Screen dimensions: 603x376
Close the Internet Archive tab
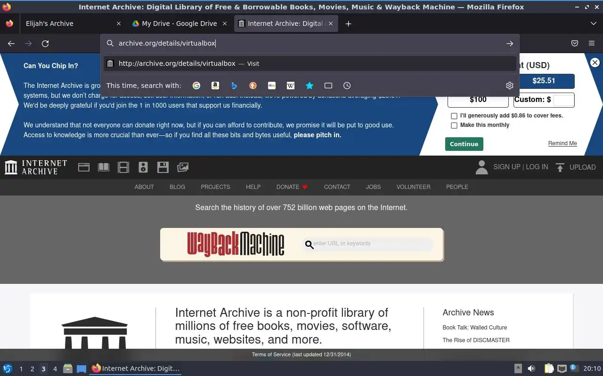coord(331,23)
